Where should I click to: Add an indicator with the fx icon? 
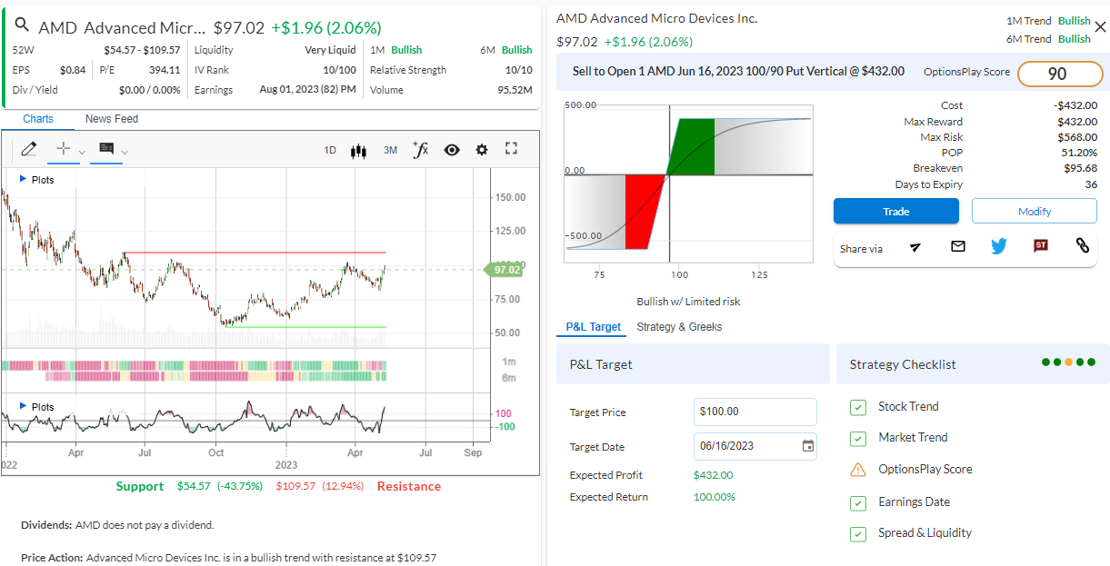click(420, 149)
